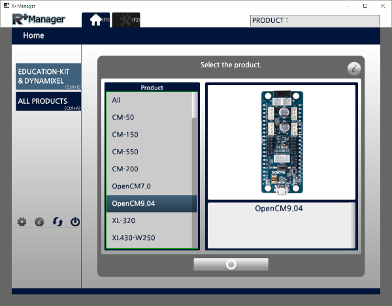The width and height of the screenshot is (392, 306).
Task: Maximize the R+ Manager window
Action: [365, 6]
